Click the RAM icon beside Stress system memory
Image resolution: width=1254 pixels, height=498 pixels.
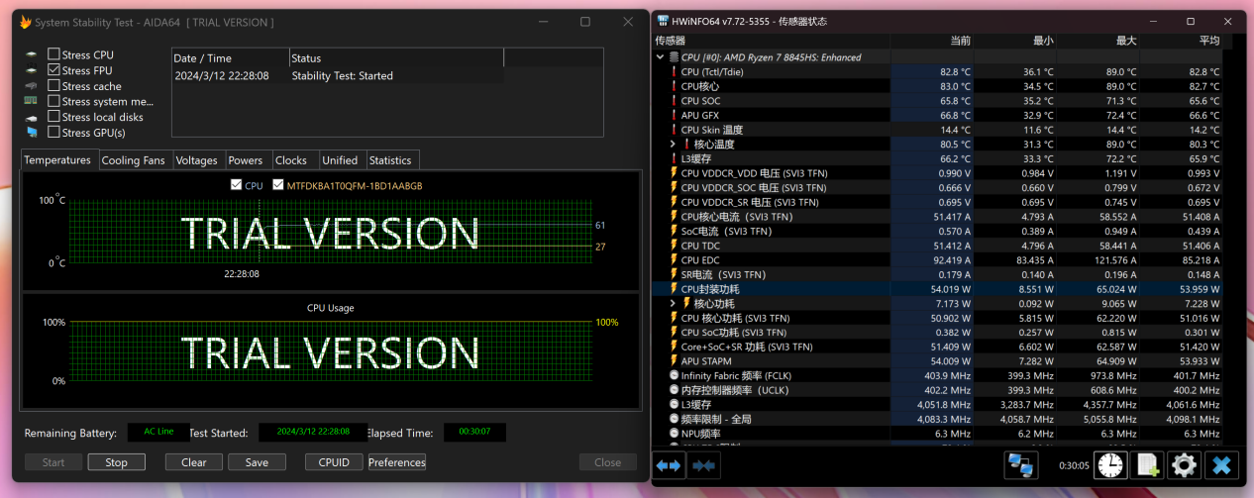(31, 101)
